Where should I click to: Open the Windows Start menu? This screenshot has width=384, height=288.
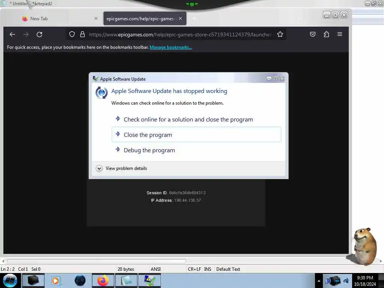(10, 280)
